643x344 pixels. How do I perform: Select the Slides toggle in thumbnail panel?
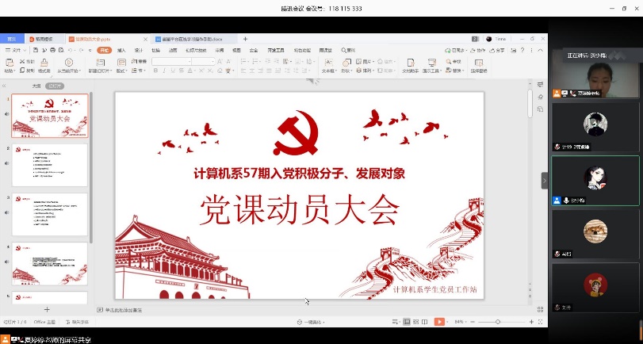(55, 86)
